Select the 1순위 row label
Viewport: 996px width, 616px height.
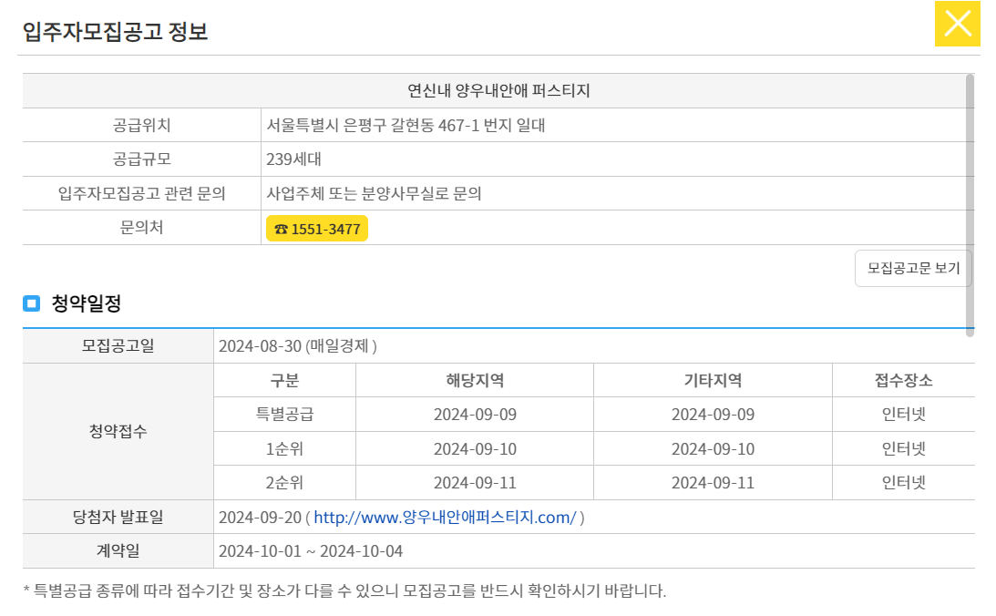pyautogui.click(x=284, y=447)
